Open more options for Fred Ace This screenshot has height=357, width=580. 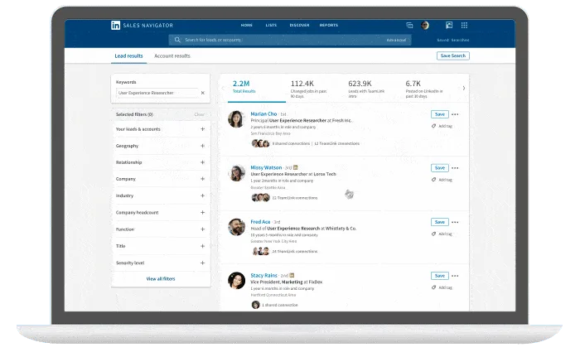click(x=456, y=222)
